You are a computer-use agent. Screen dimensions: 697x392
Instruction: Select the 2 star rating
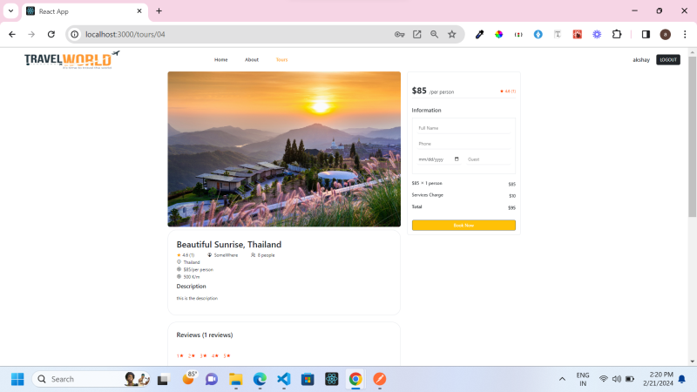[x=192, y=355]
